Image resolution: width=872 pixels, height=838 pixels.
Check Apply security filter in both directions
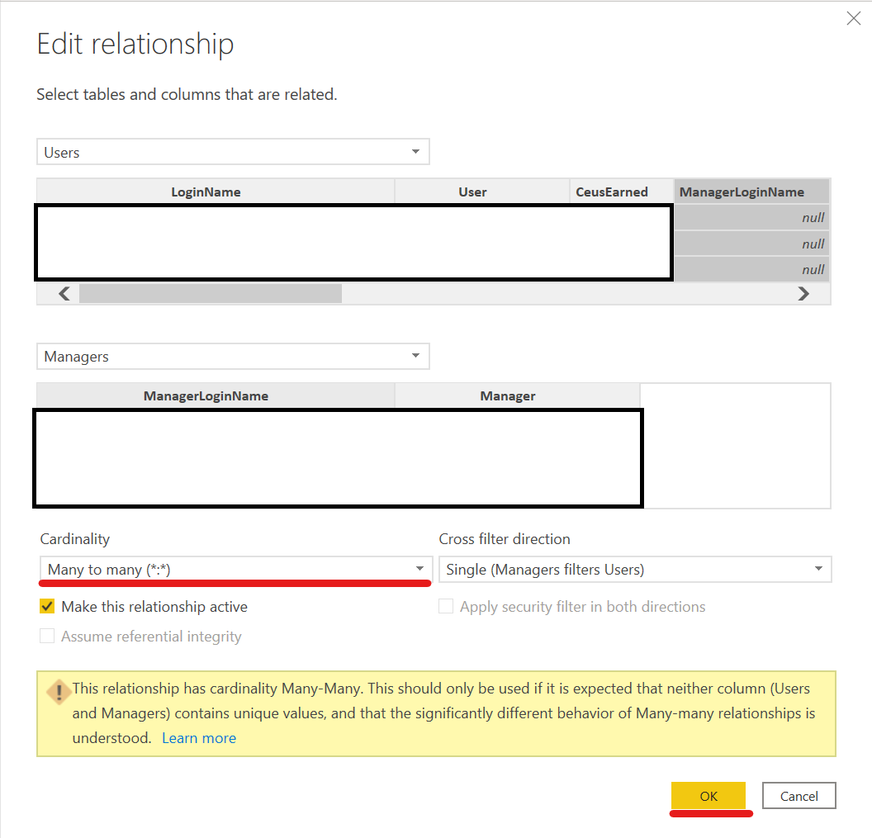446,607
